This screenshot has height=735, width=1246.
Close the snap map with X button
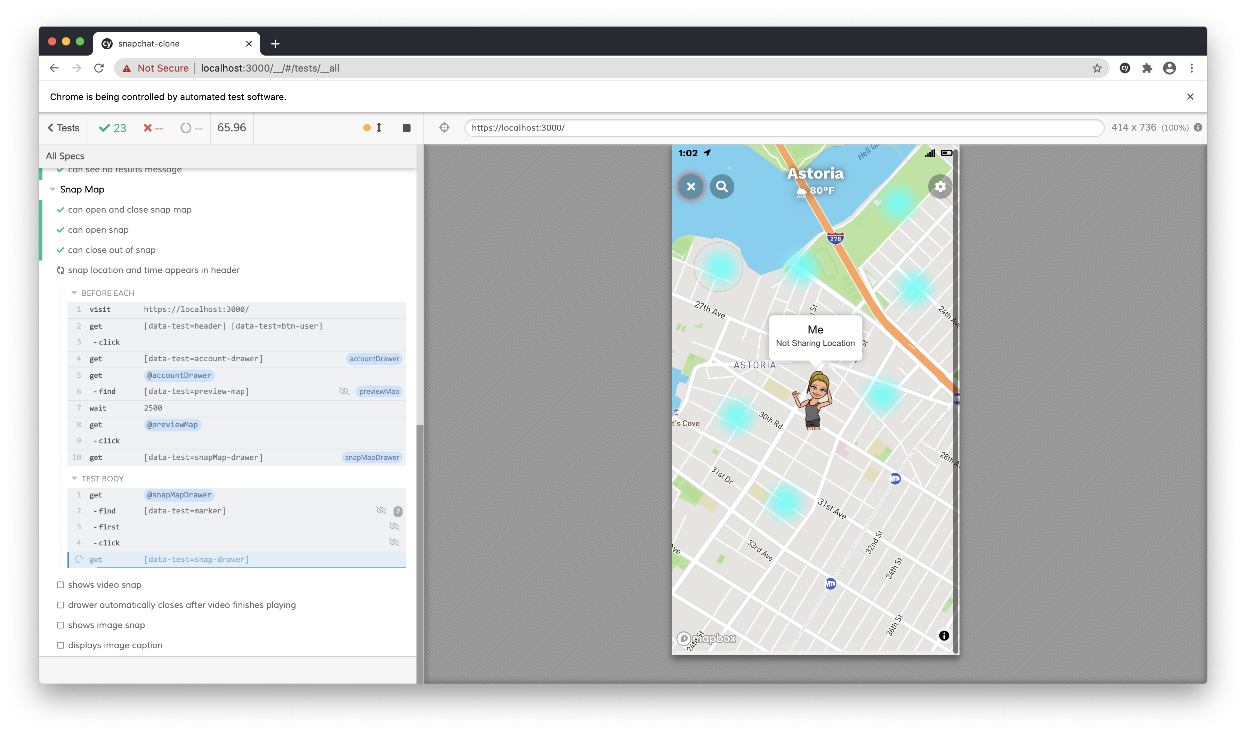click(691, 187)
